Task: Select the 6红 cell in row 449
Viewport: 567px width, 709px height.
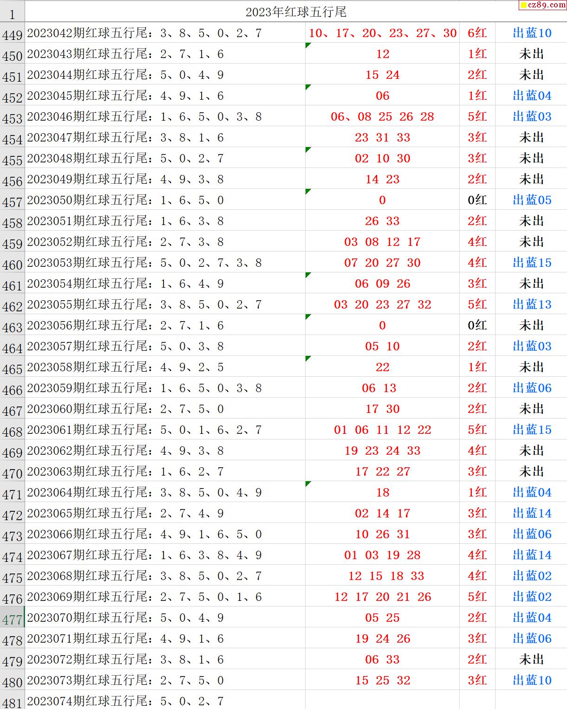Action: coord(477,33)
